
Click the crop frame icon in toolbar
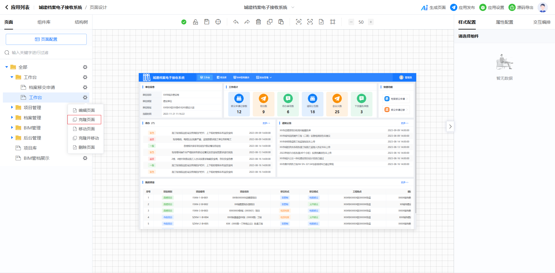(x=333, y=22)
